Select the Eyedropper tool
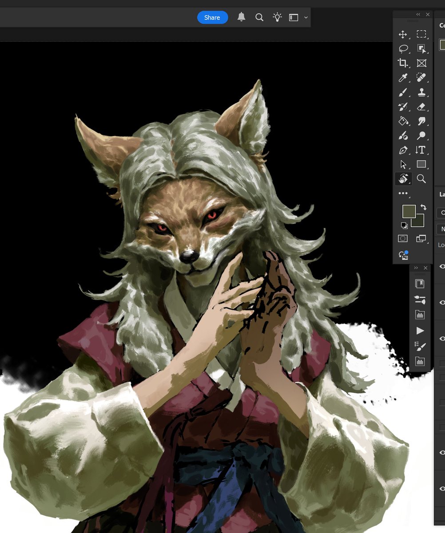Screen dimensions: 445x533 (403, 78)
